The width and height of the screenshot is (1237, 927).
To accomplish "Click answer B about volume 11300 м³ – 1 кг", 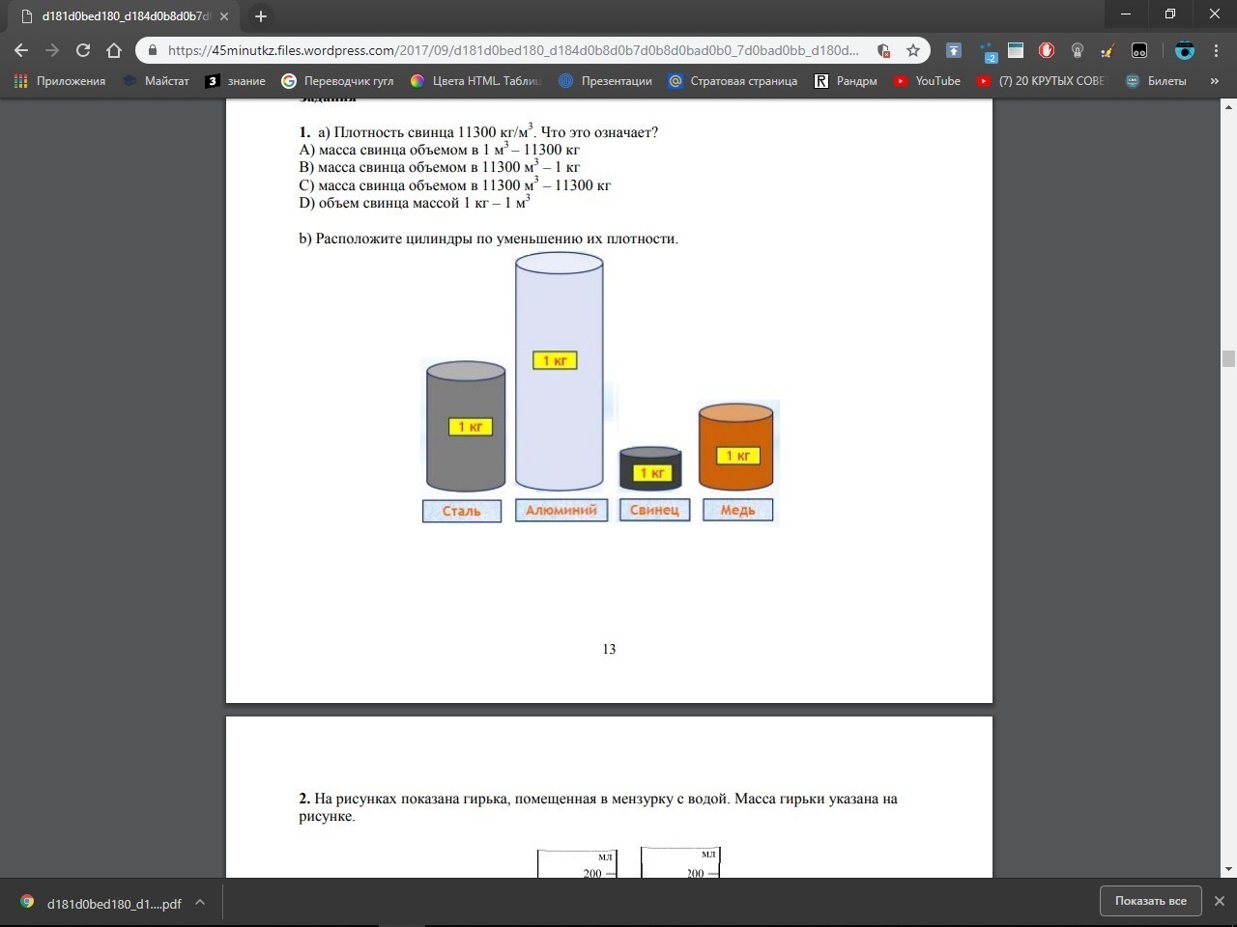I will (439, 167).
